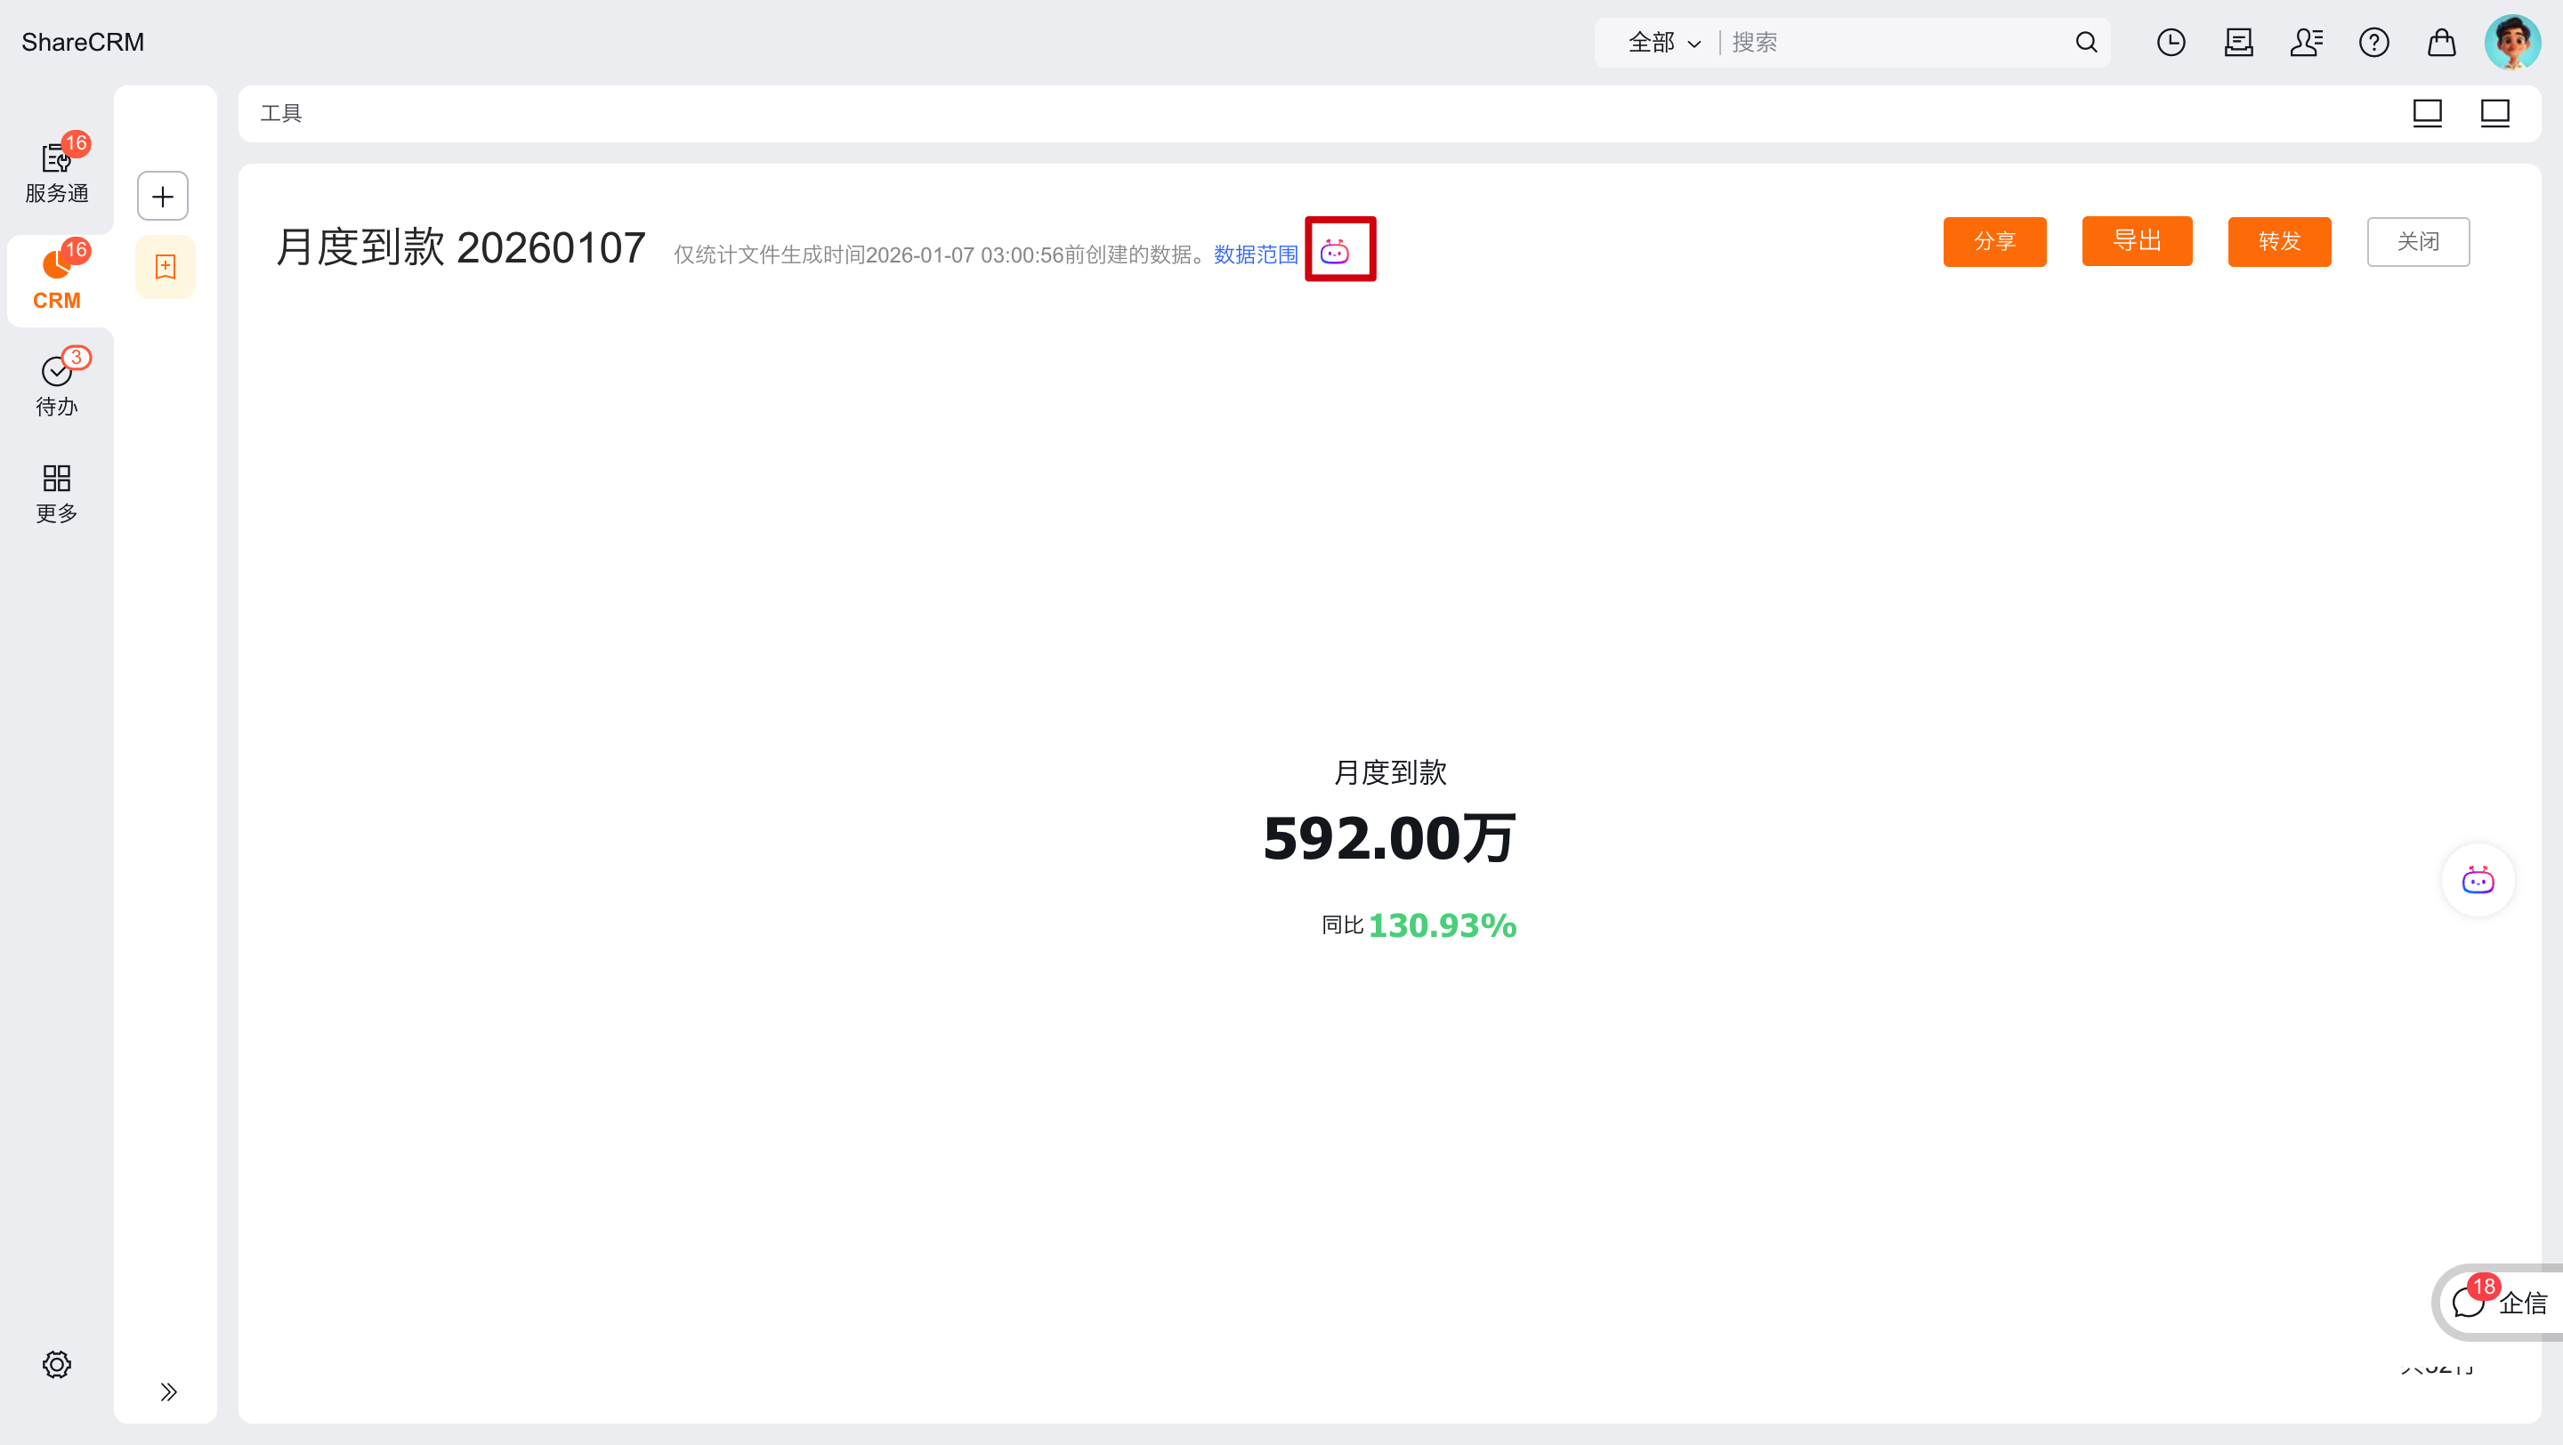The width and height of the screenshot is (2563, 1445).
Task: Open 更多 apps menu
Action: (x=57, y=492)
